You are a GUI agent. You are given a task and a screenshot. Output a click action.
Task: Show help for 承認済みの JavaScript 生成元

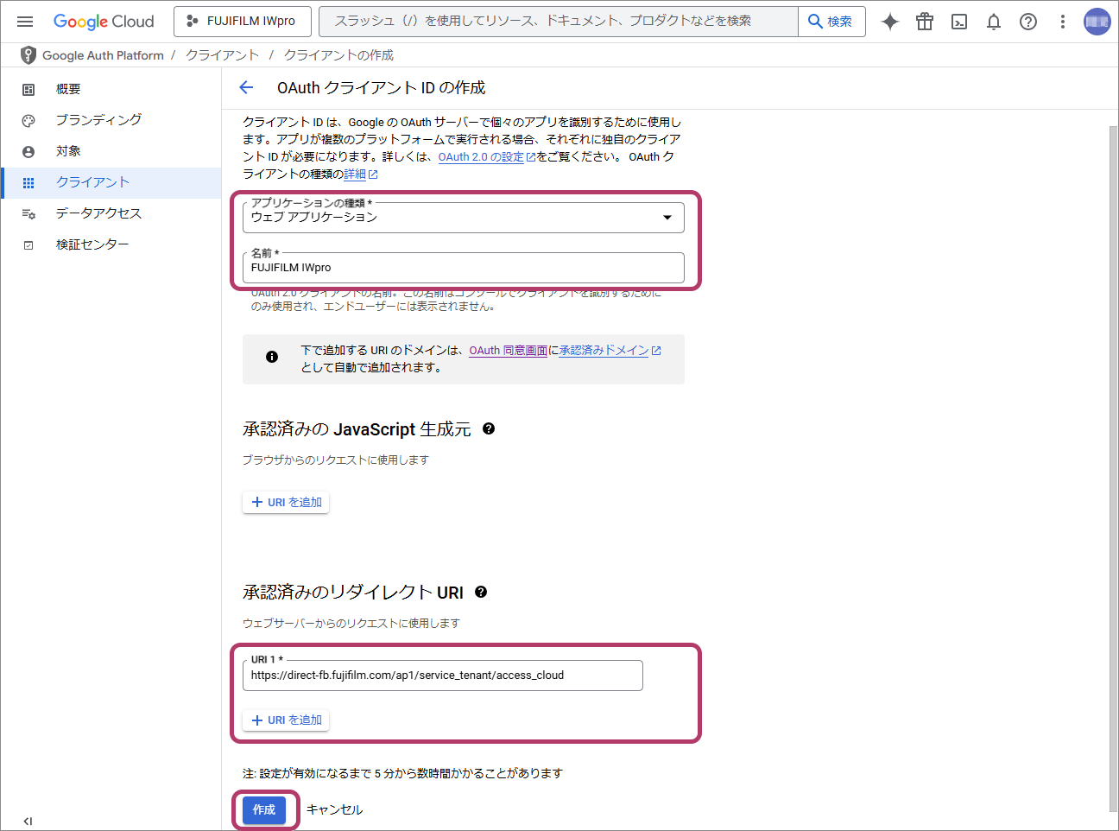489,428
